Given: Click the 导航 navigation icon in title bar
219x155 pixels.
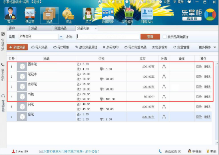Looking at the screenshot, I should pyautogui.click(x=113, y=2).
